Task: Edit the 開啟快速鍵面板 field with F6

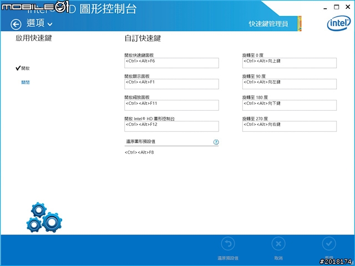Action: click(171, 63)
